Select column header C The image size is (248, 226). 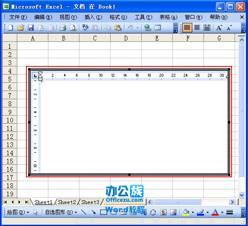click(95, 38)
